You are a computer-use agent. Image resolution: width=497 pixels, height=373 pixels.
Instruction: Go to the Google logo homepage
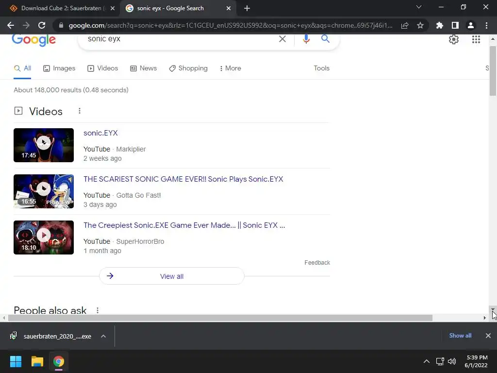point(33,40)
